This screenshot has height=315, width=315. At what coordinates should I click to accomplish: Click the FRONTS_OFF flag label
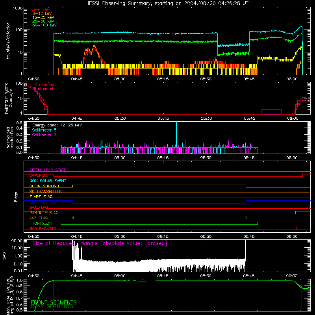click(41, 223)
